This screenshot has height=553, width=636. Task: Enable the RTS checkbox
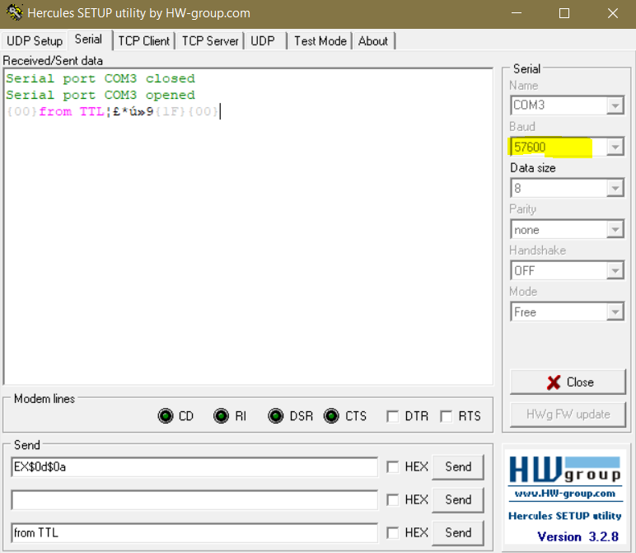coord(447,416)
